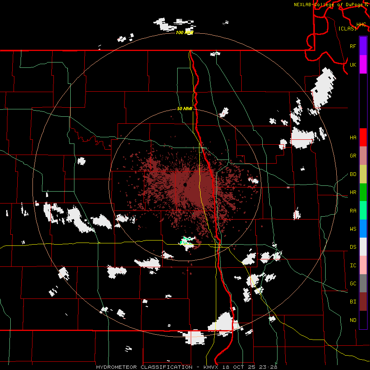The height and width of the screenshot is (370, 370).
Task: Click the DS legend label
Action: point(353,247)
